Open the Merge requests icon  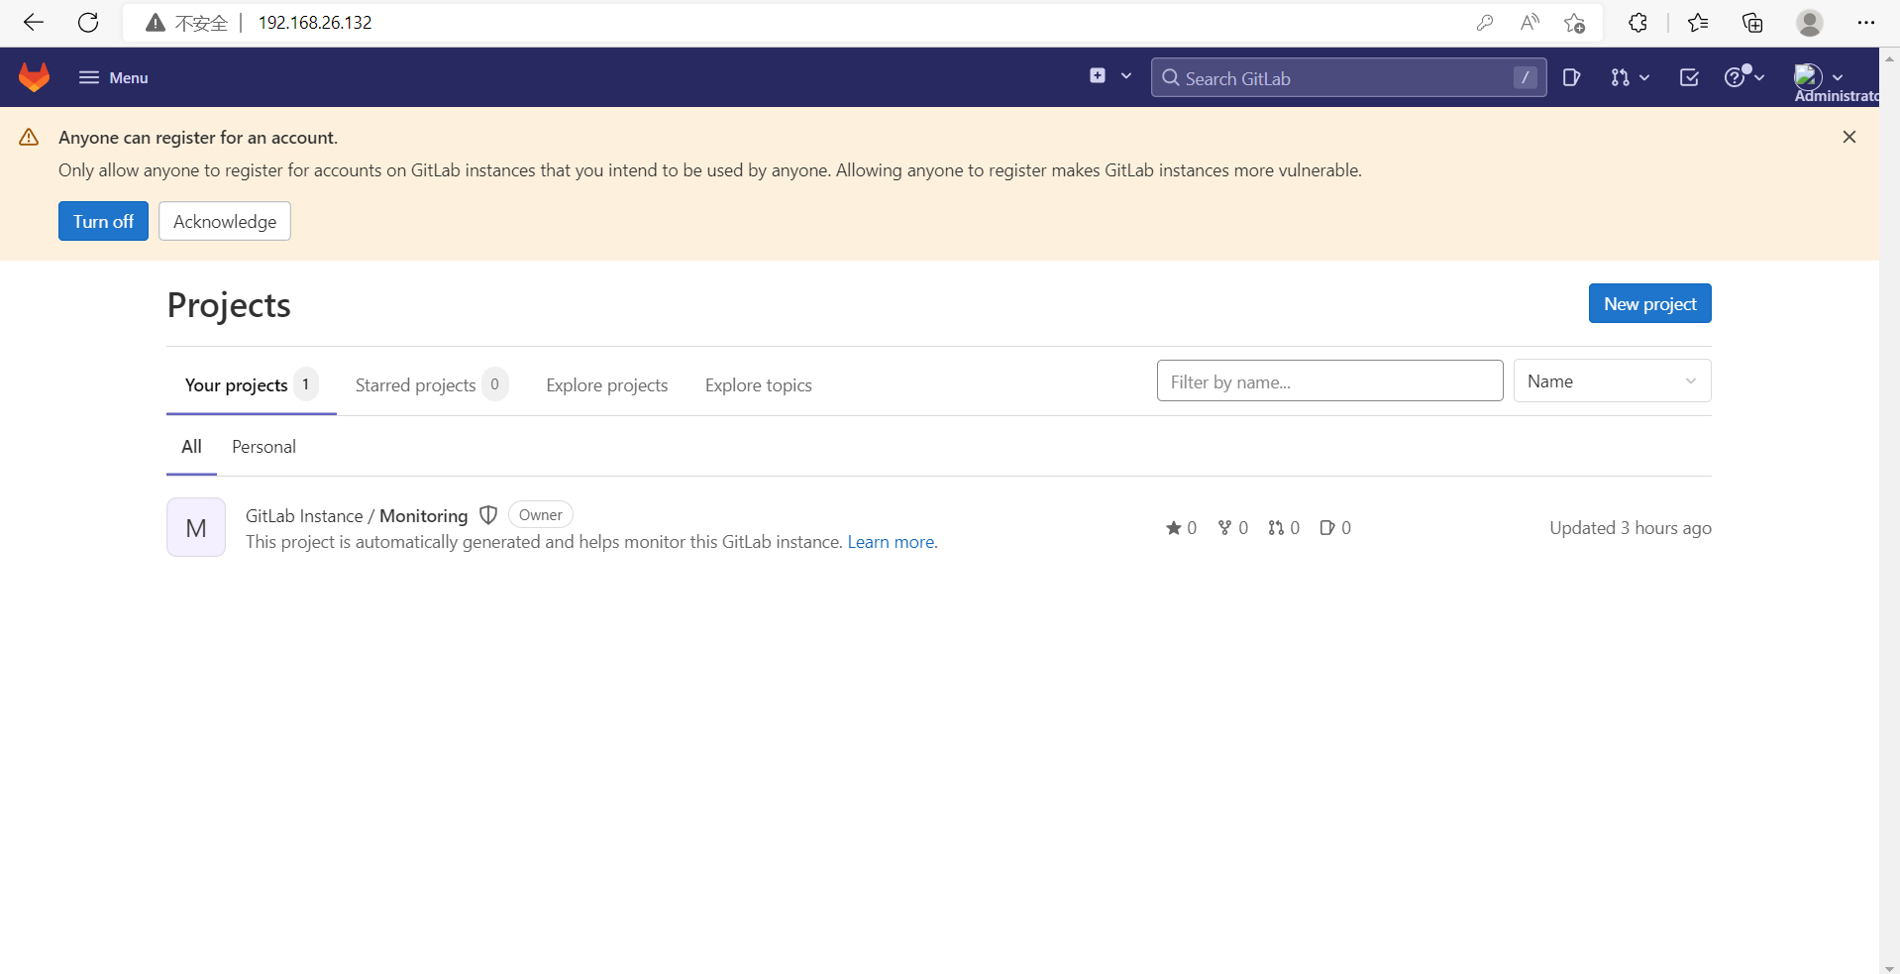click(1620, 77)
